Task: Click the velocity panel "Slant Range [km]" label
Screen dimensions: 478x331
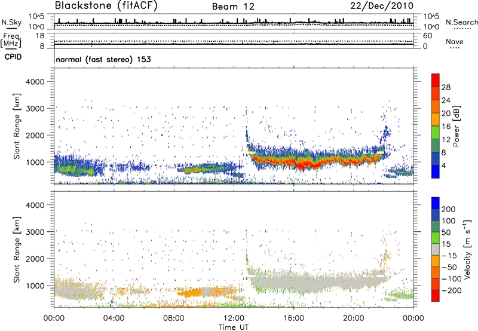Action: point(17,249)
